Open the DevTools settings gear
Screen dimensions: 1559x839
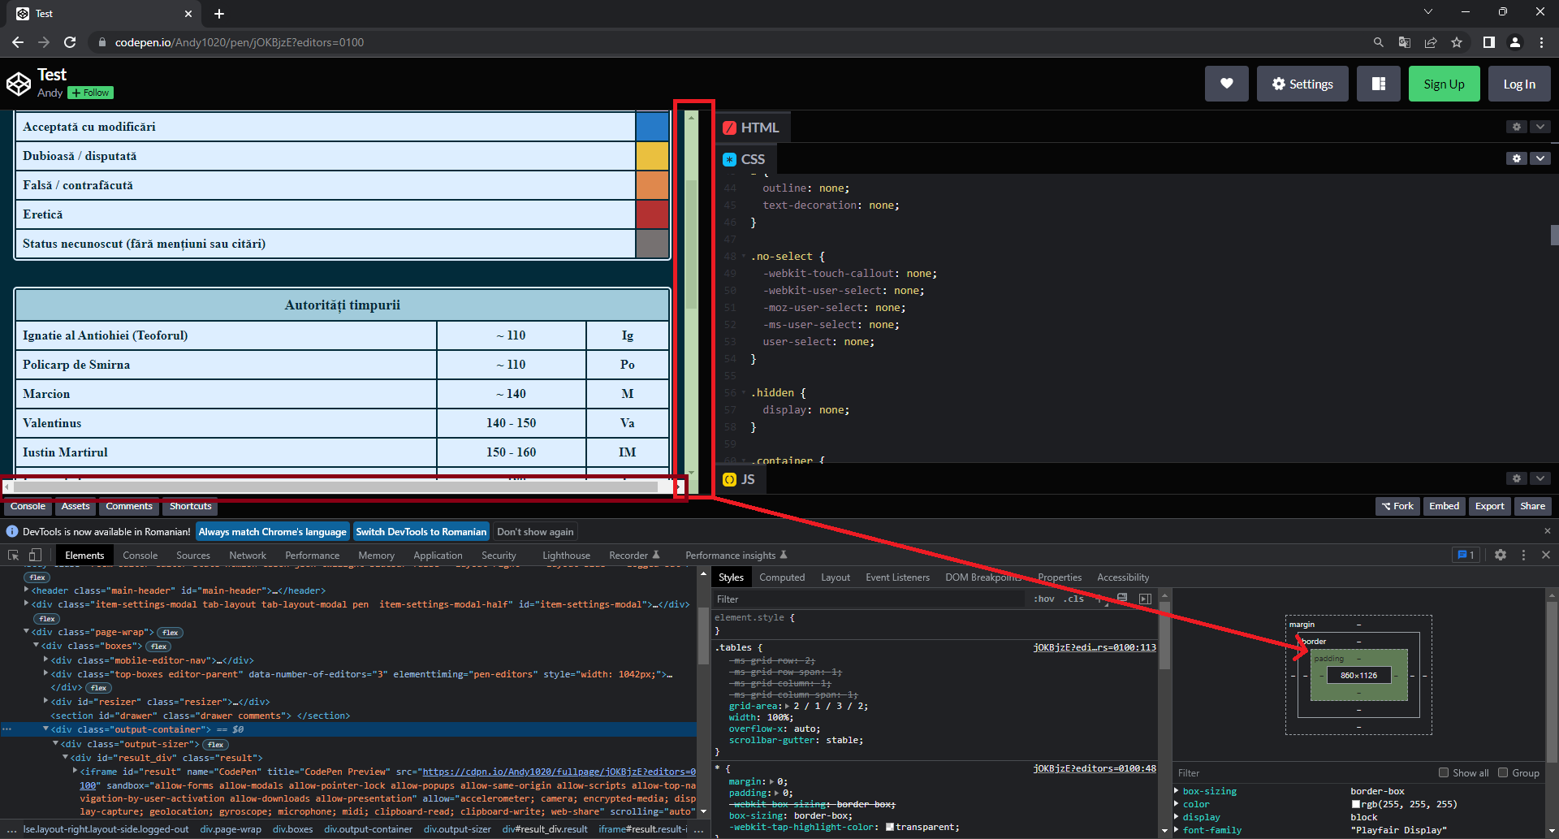click(x=1501, y=555)
